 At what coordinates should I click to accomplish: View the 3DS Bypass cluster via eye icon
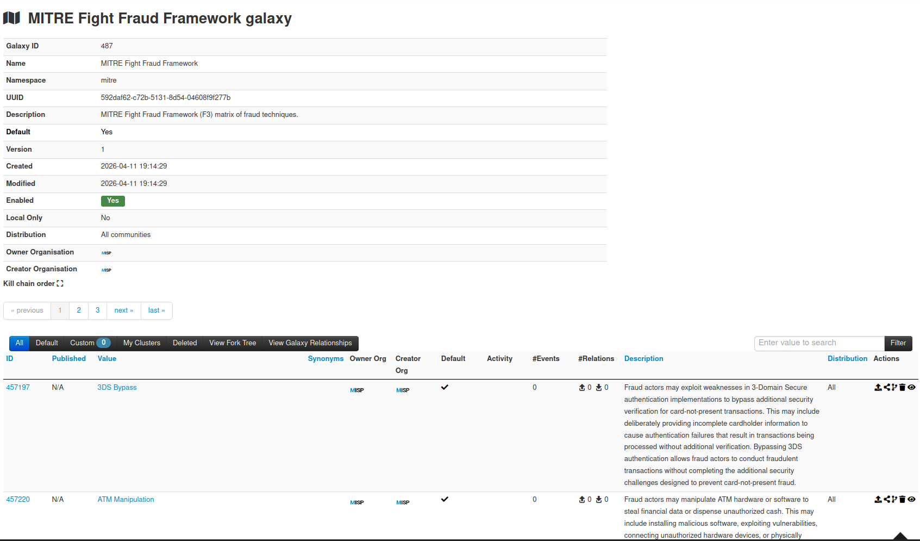[912, 388]
